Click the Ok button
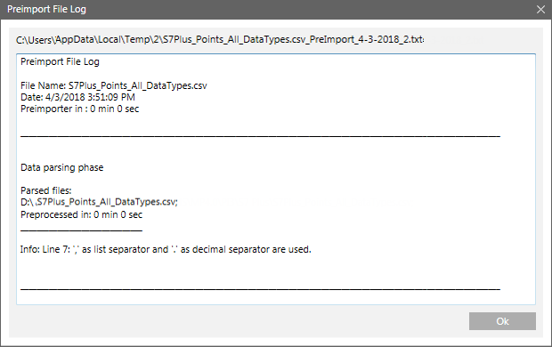 click(x=502, y=321)
